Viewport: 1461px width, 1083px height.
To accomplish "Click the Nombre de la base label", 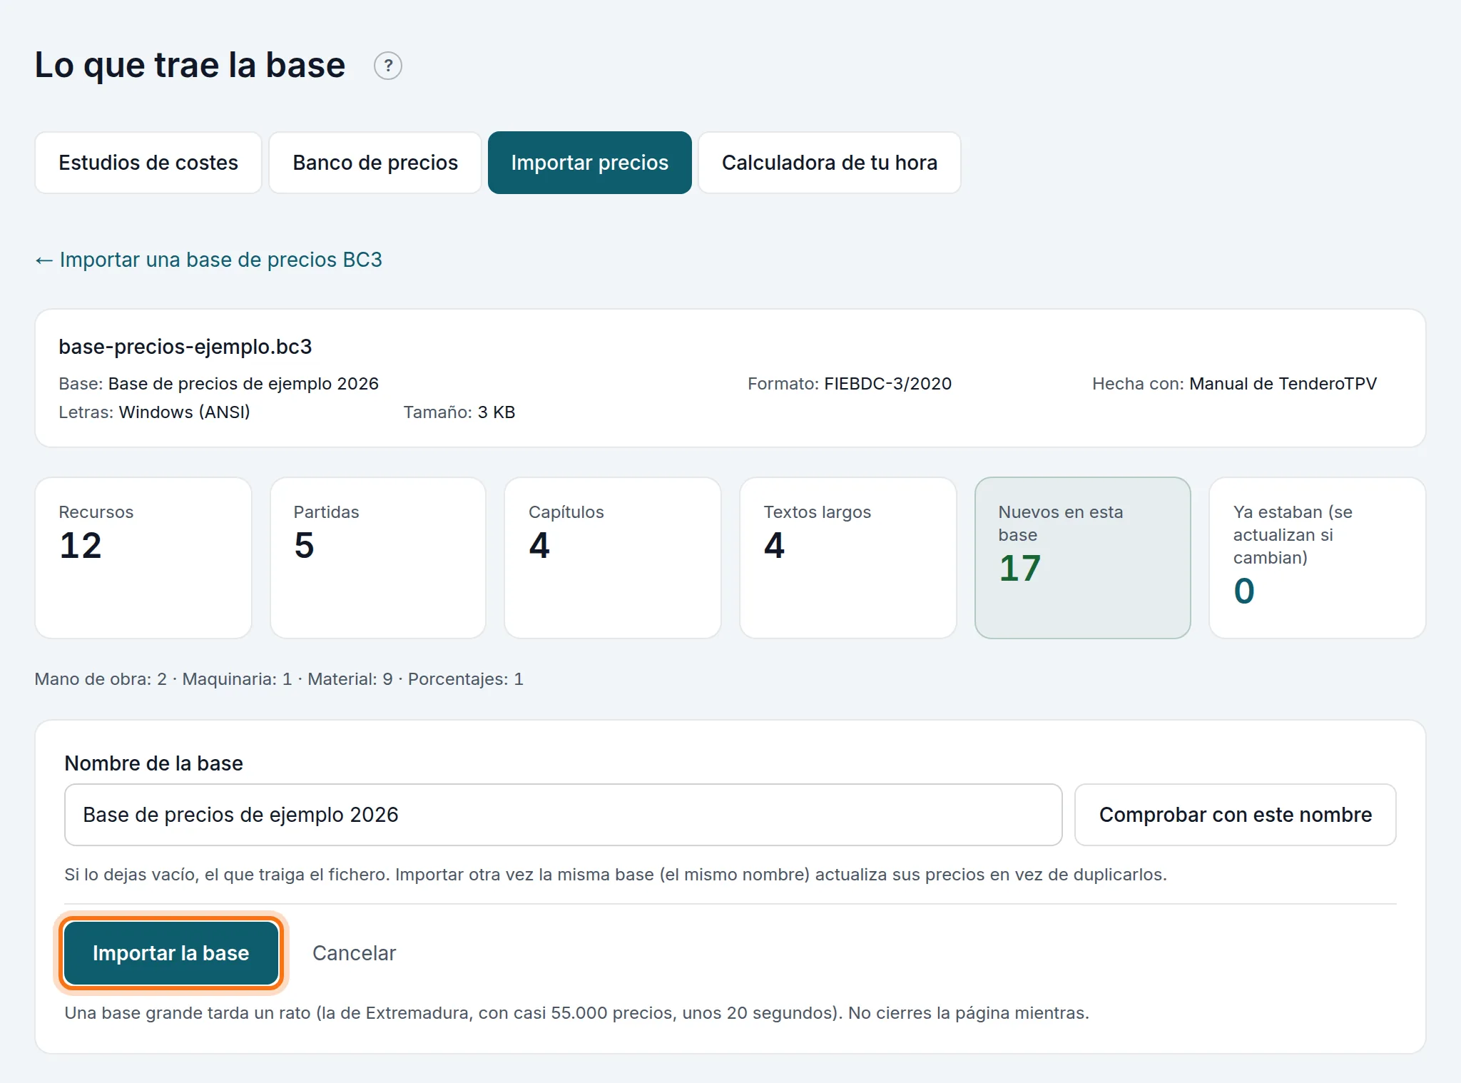I will (154, 763).
